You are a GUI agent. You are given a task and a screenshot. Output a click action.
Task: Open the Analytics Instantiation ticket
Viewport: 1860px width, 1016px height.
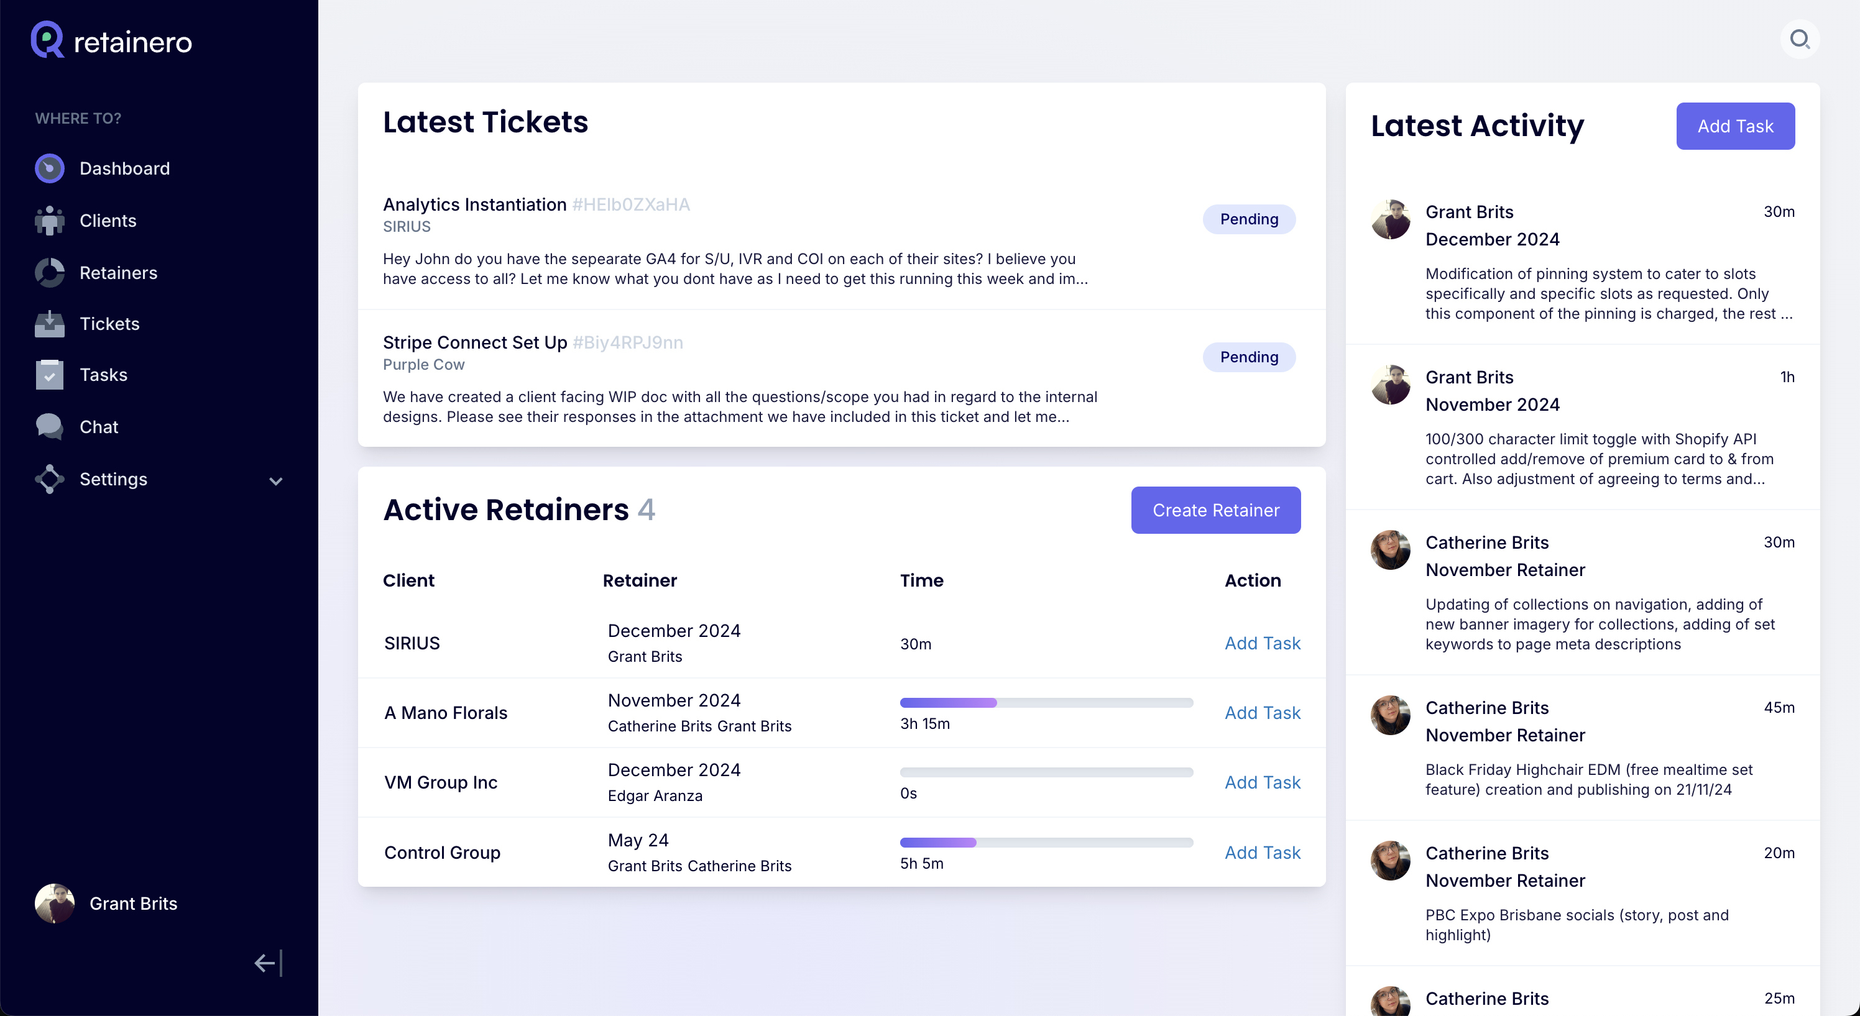pos(474,205)
